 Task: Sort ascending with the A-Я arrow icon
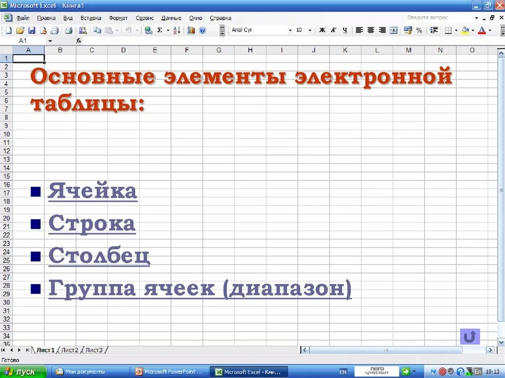177,30
